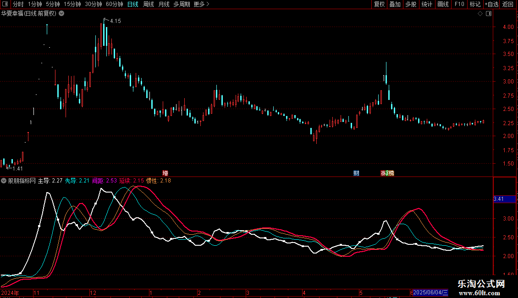Toggle the side panel icon above price axis

489,14
